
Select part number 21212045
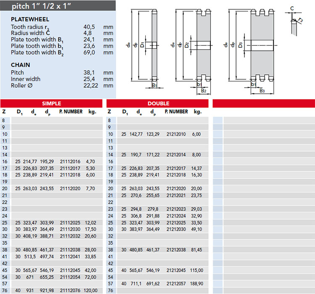[x=176, y=270]
